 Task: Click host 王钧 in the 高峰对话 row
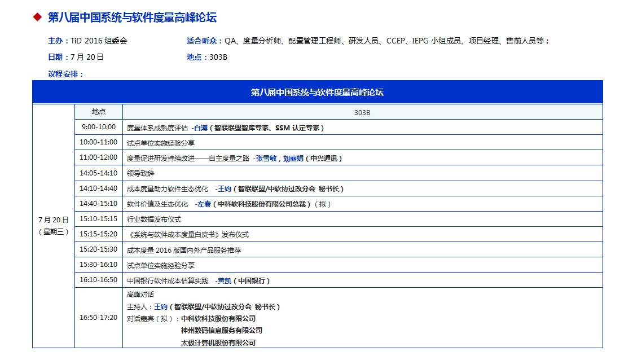161,307
